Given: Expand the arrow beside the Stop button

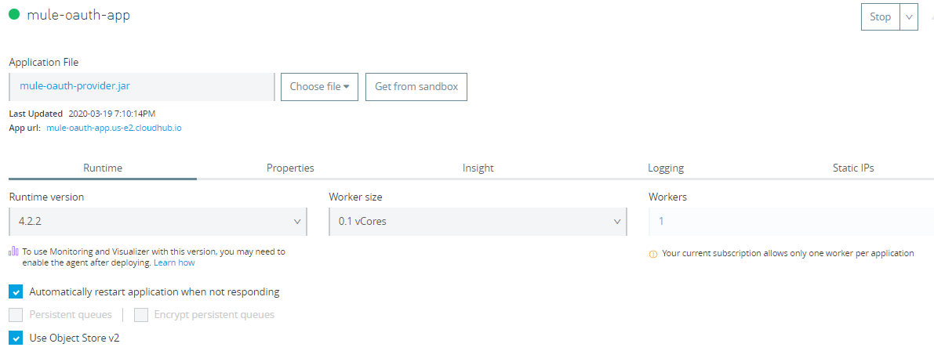Looking at the screenshot, I should pos(908,16).
